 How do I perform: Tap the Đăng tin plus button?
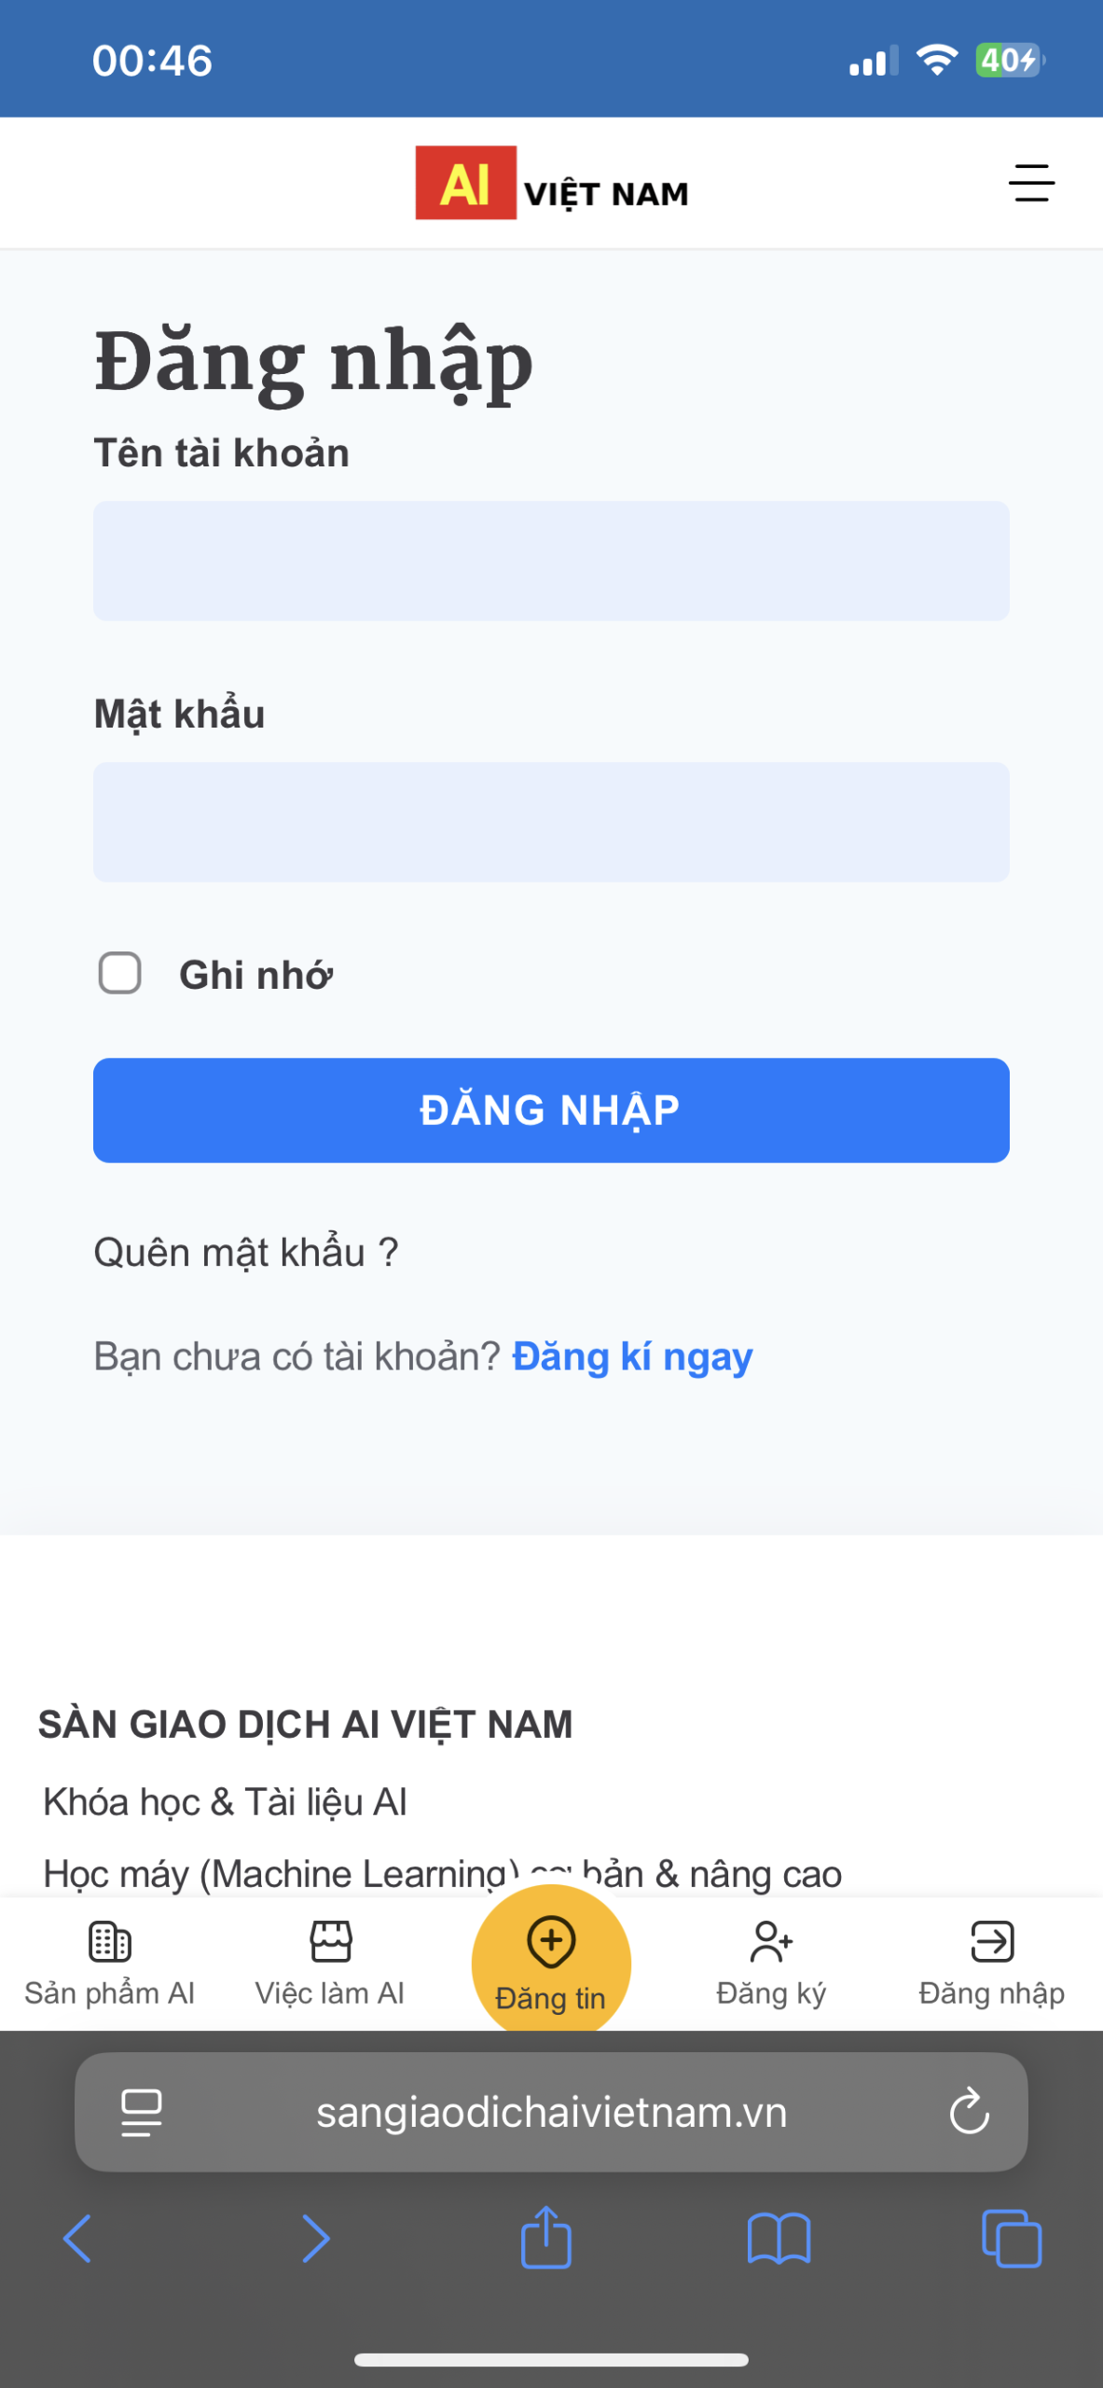(551, 1953)
